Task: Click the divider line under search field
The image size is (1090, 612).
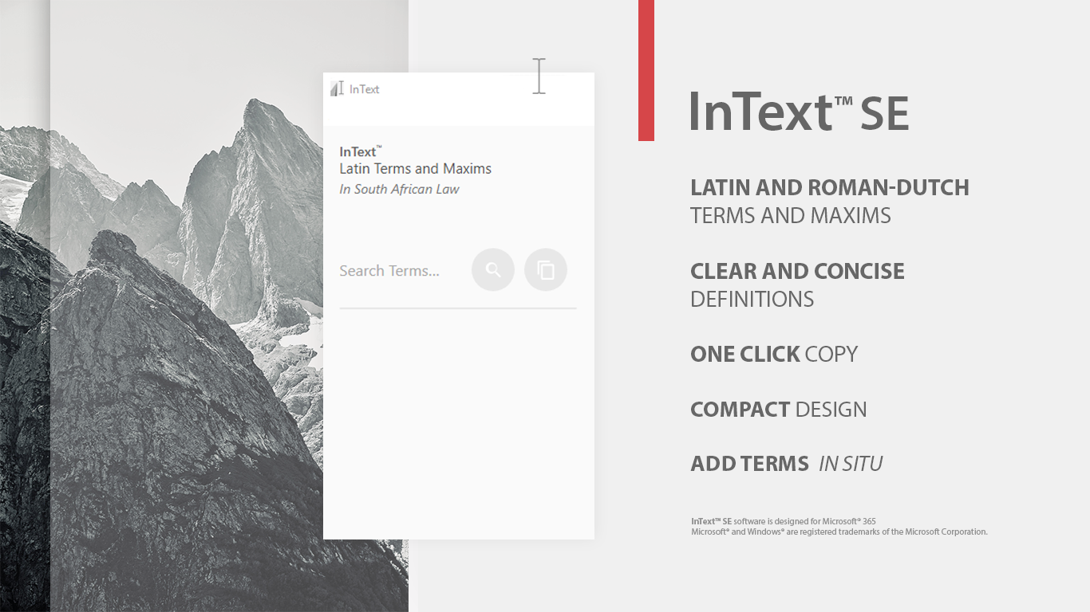Action: point(458,308)
